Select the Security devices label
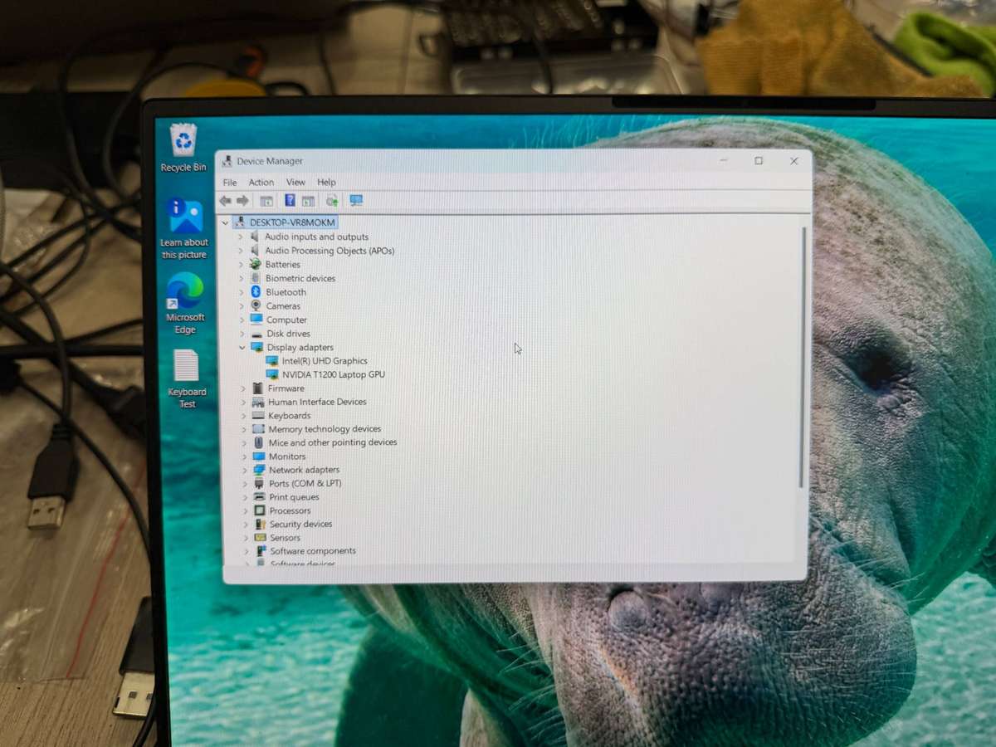Viewport: 996px width, 747px height. (300, 525)
